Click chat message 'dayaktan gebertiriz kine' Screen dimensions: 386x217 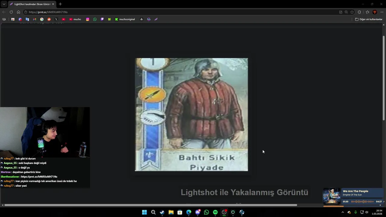(27, 172)
